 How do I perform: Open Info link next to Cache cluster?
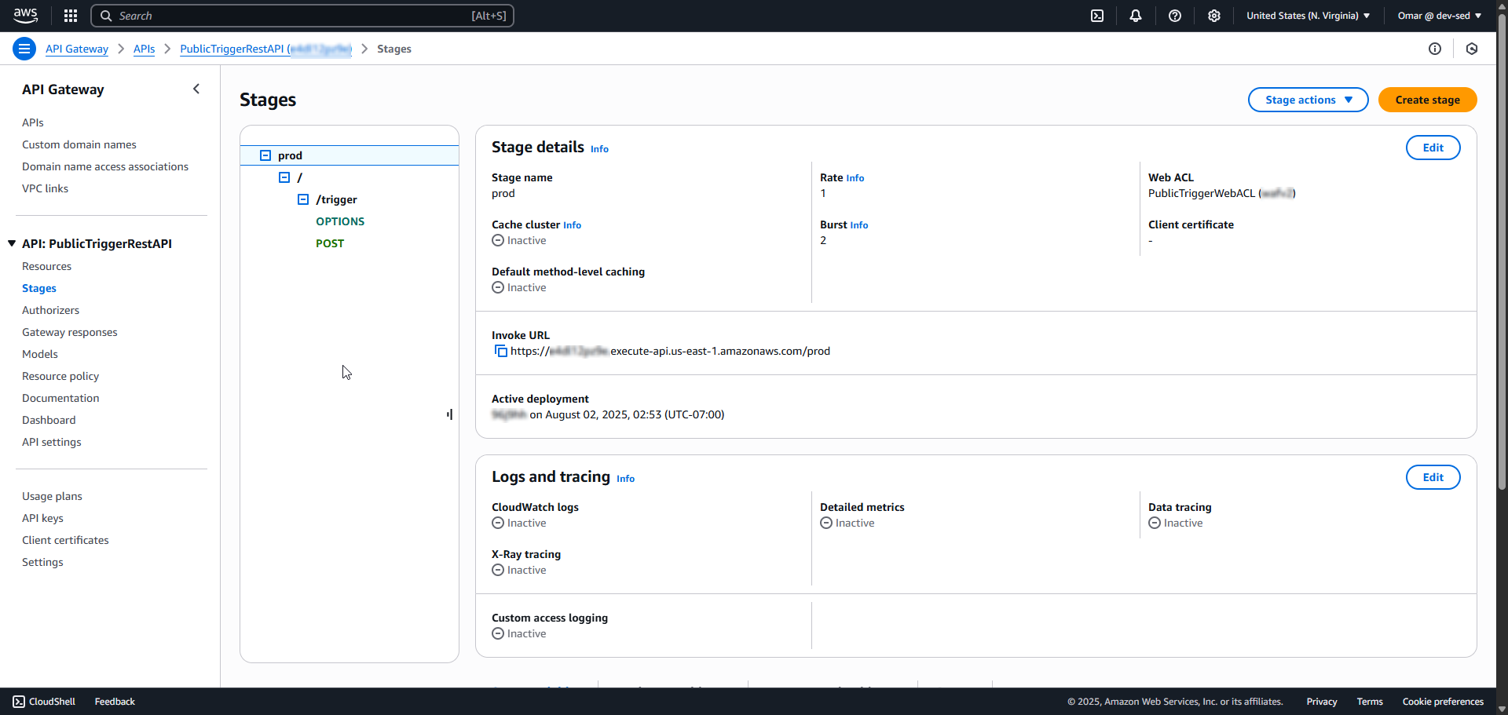click(572, 225)
